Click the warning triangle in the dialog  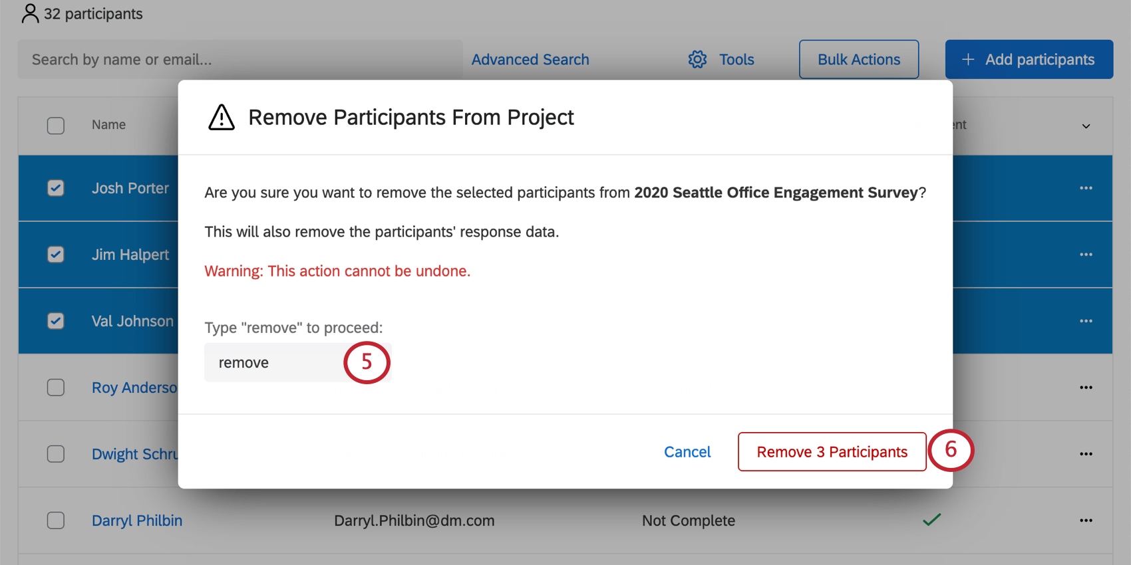tap(221, 117)
